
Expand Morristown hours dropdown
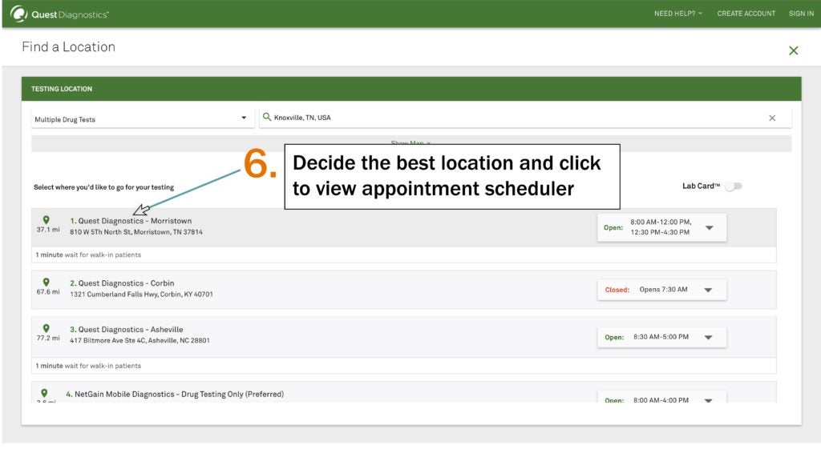tap(709, 228)
